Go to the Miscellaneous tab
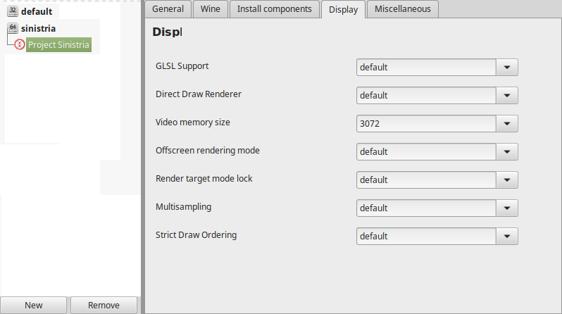562x314 pixels. point(403,9)
